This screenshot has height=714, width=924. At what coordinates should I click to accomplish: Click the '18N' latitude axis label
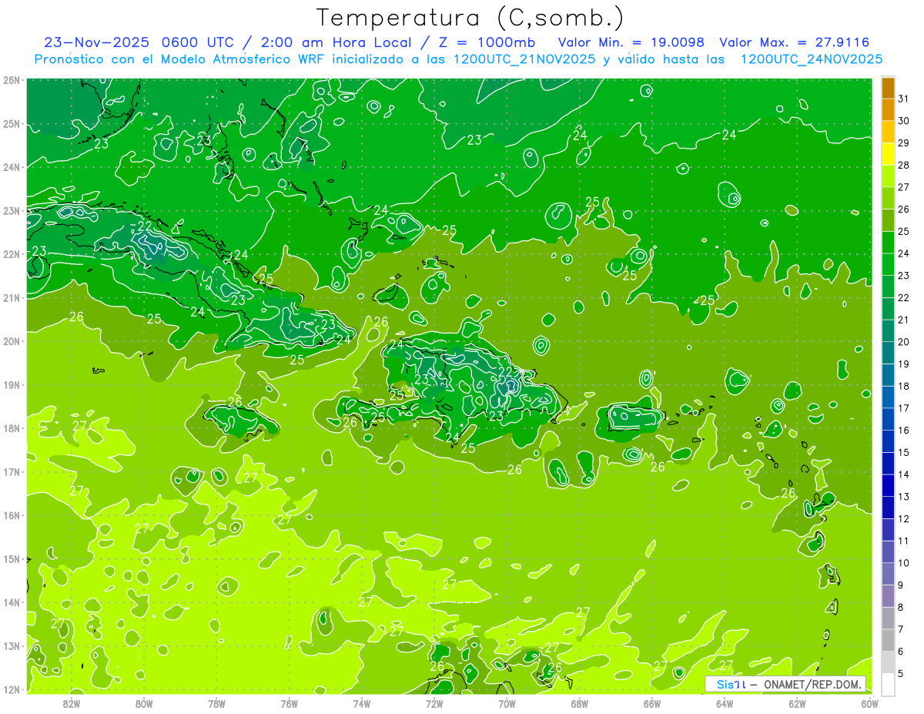point(12,428)
